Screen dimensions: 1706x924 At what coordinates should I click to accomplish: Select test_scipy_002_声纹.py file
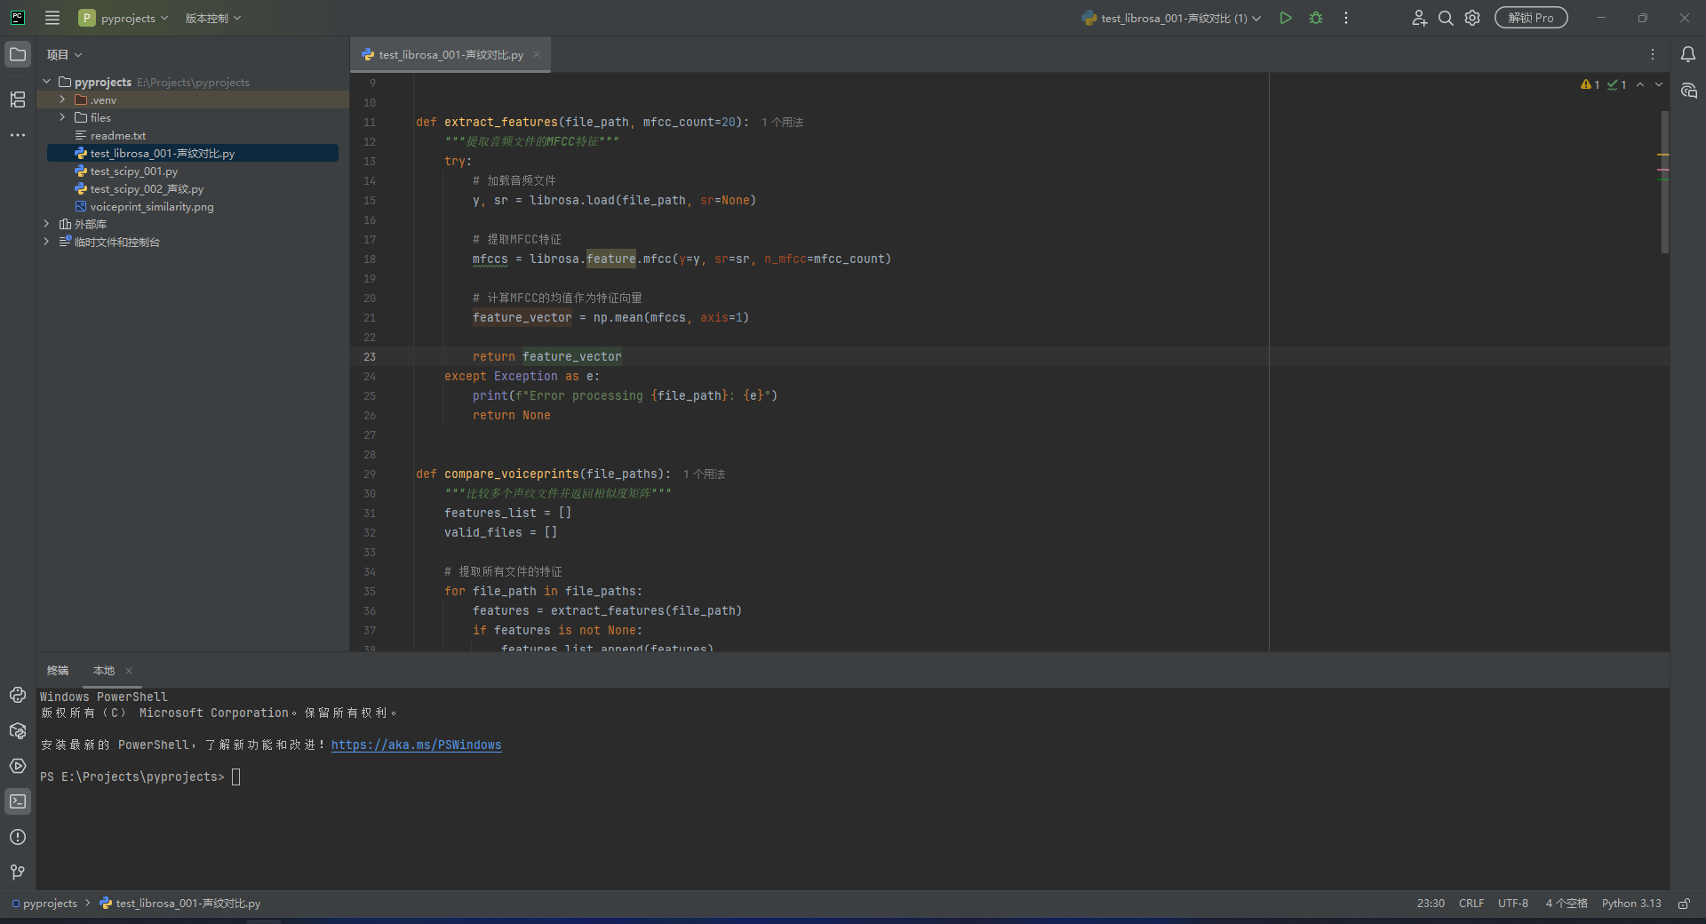147,188
